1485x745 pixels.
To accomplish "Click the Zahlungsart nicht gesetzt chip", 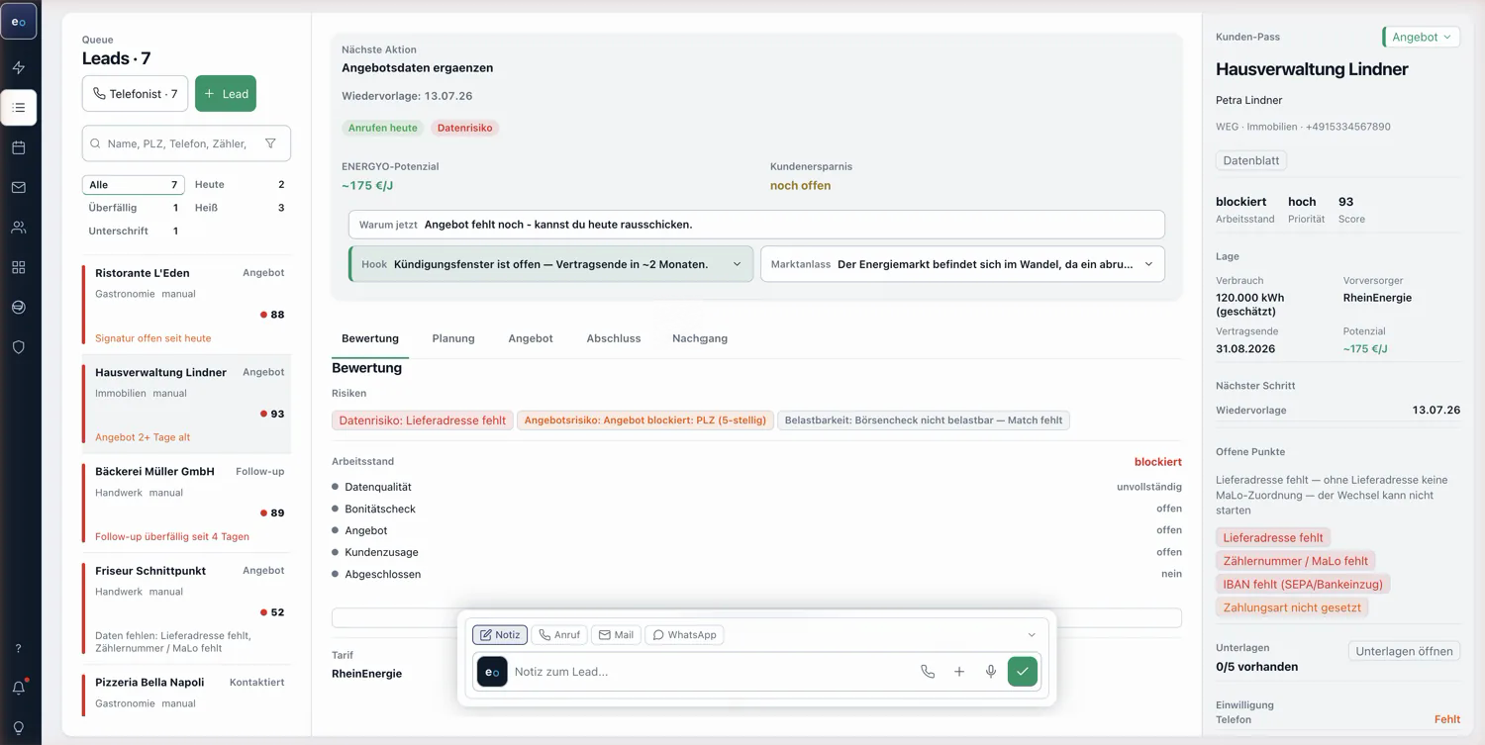I will [1292, 607].
